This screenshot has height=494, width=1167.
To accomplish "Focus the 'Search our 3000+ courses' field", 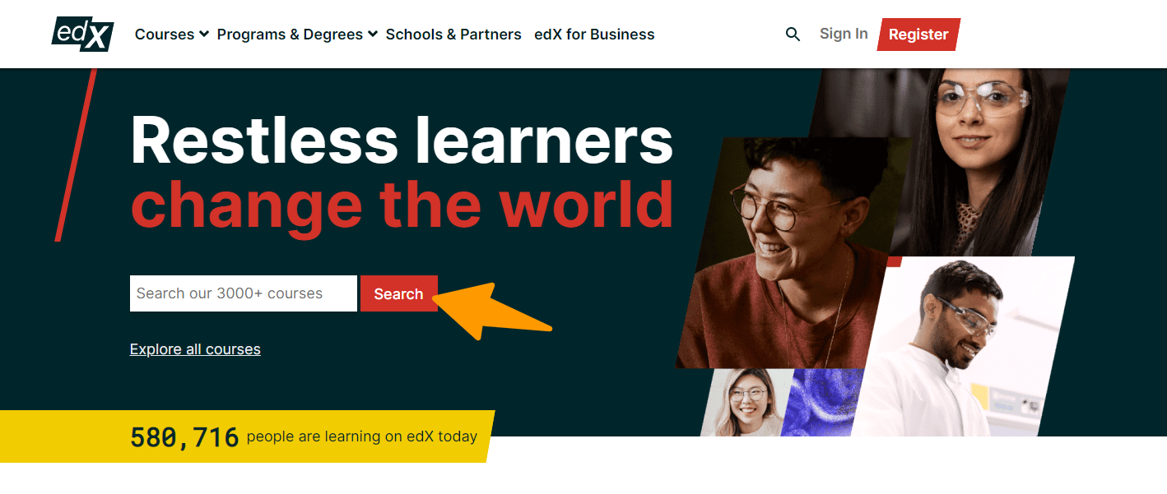I will point(243,293).
